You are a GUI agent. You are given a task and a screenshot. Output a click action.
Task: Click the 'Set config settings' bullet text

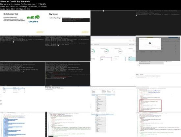click(x=55, y=18)
